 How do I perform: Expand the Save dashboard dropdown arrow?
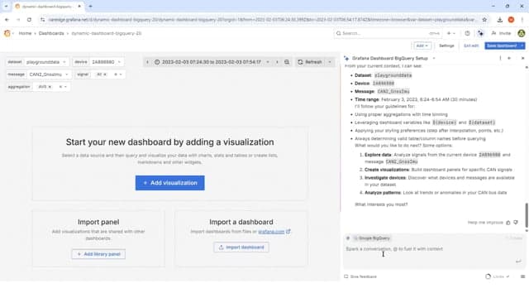pyautogui.click(x=522, y=46)
